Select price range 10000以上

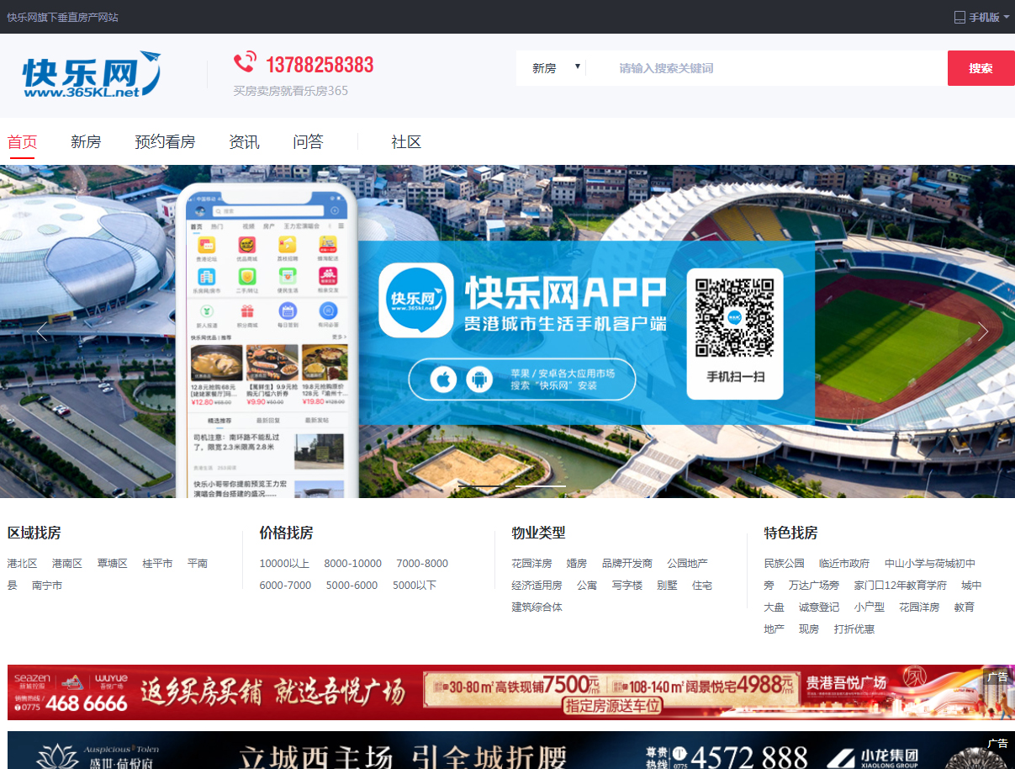pos(284,563)
